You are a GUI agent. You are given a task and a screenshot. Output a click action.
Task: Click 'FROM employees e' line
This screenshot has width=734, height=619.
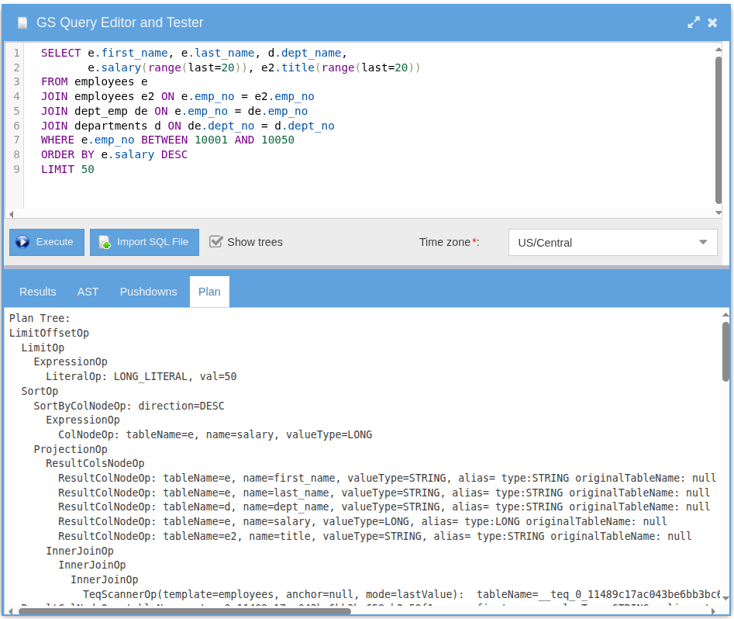point(94,82)
